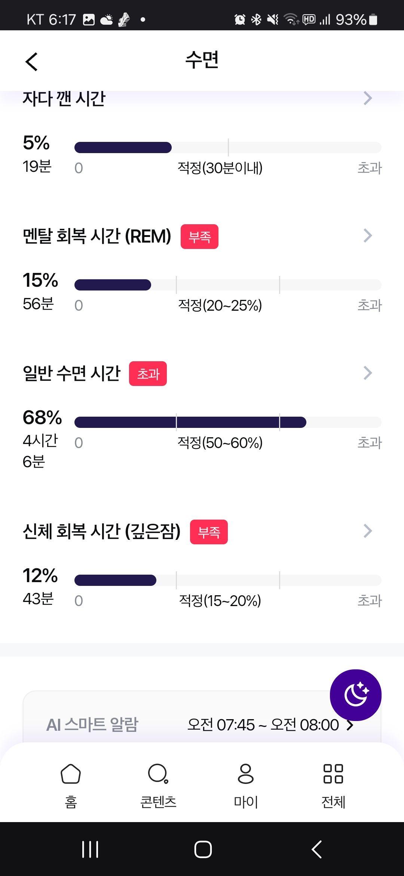Open AI 스마트 알람 time setting

tap(270, 725)
